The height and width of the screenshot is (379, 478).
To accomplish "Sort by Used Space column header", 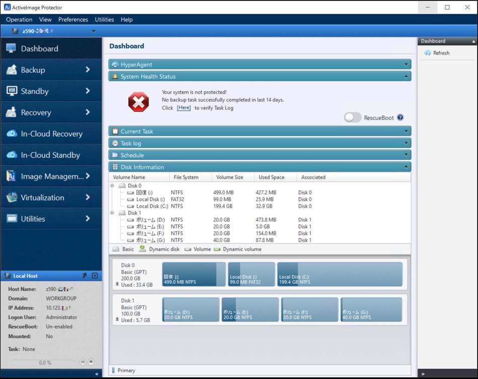I will pos(276,177).
